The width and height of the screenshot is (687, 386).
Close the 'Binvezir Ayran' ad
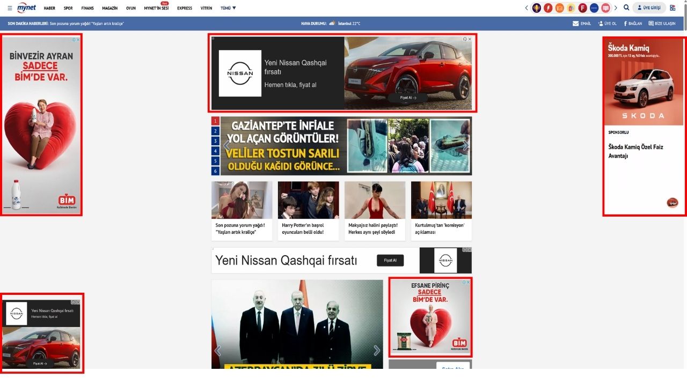(78, 39)
